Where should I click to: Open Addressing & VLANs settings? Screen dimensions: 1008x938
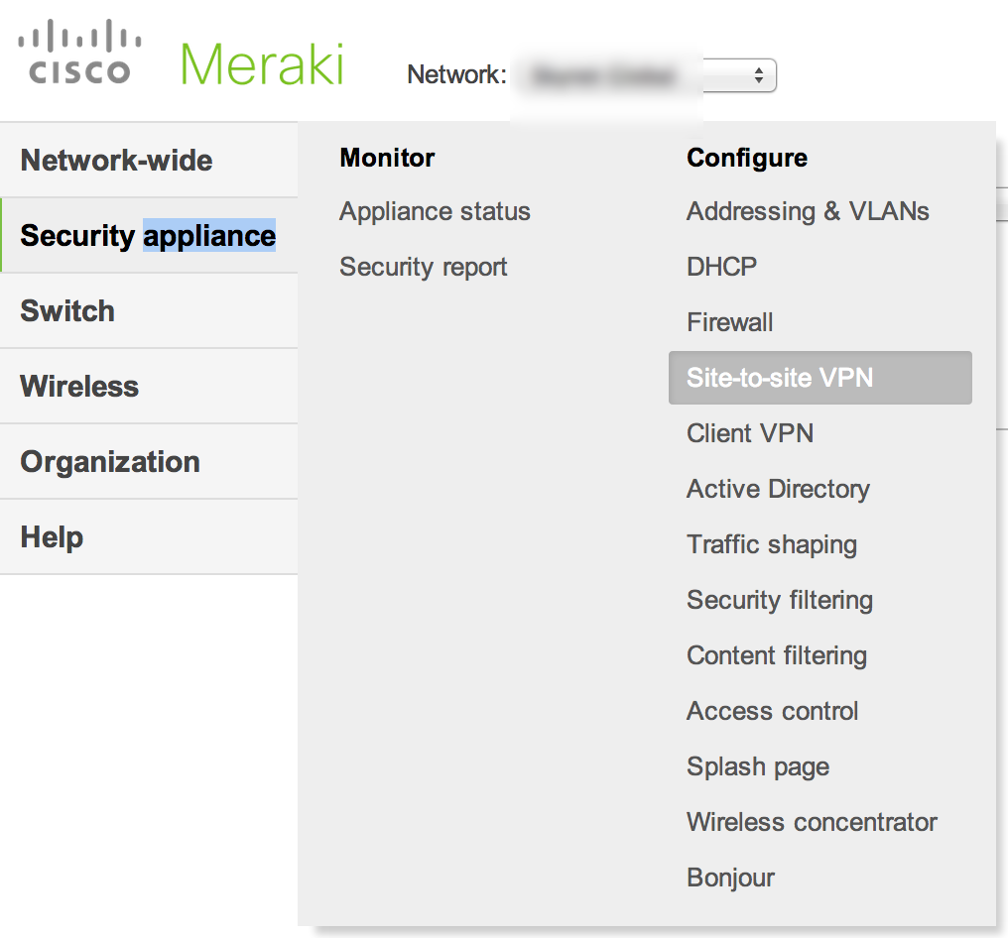[x=808, y=211]
